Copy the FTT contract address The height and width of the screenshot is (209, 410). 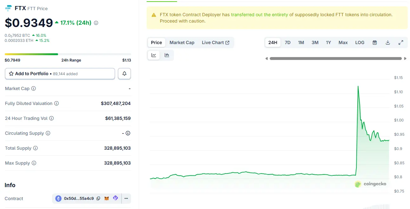coord(98,199)
